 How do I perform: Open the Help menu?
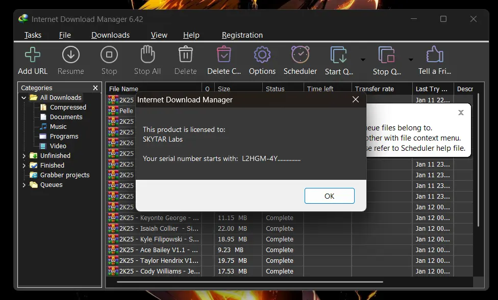(x=191, y=35)
